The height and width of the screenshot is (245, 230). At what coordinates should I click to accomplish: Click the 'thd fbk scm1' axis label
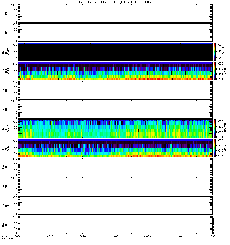point(6,148)
